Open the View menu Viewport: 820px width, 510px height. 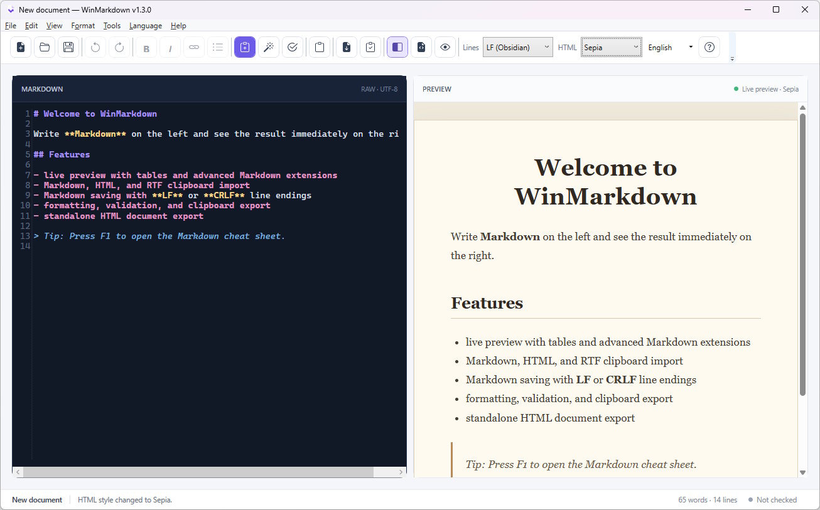point(55,26)
